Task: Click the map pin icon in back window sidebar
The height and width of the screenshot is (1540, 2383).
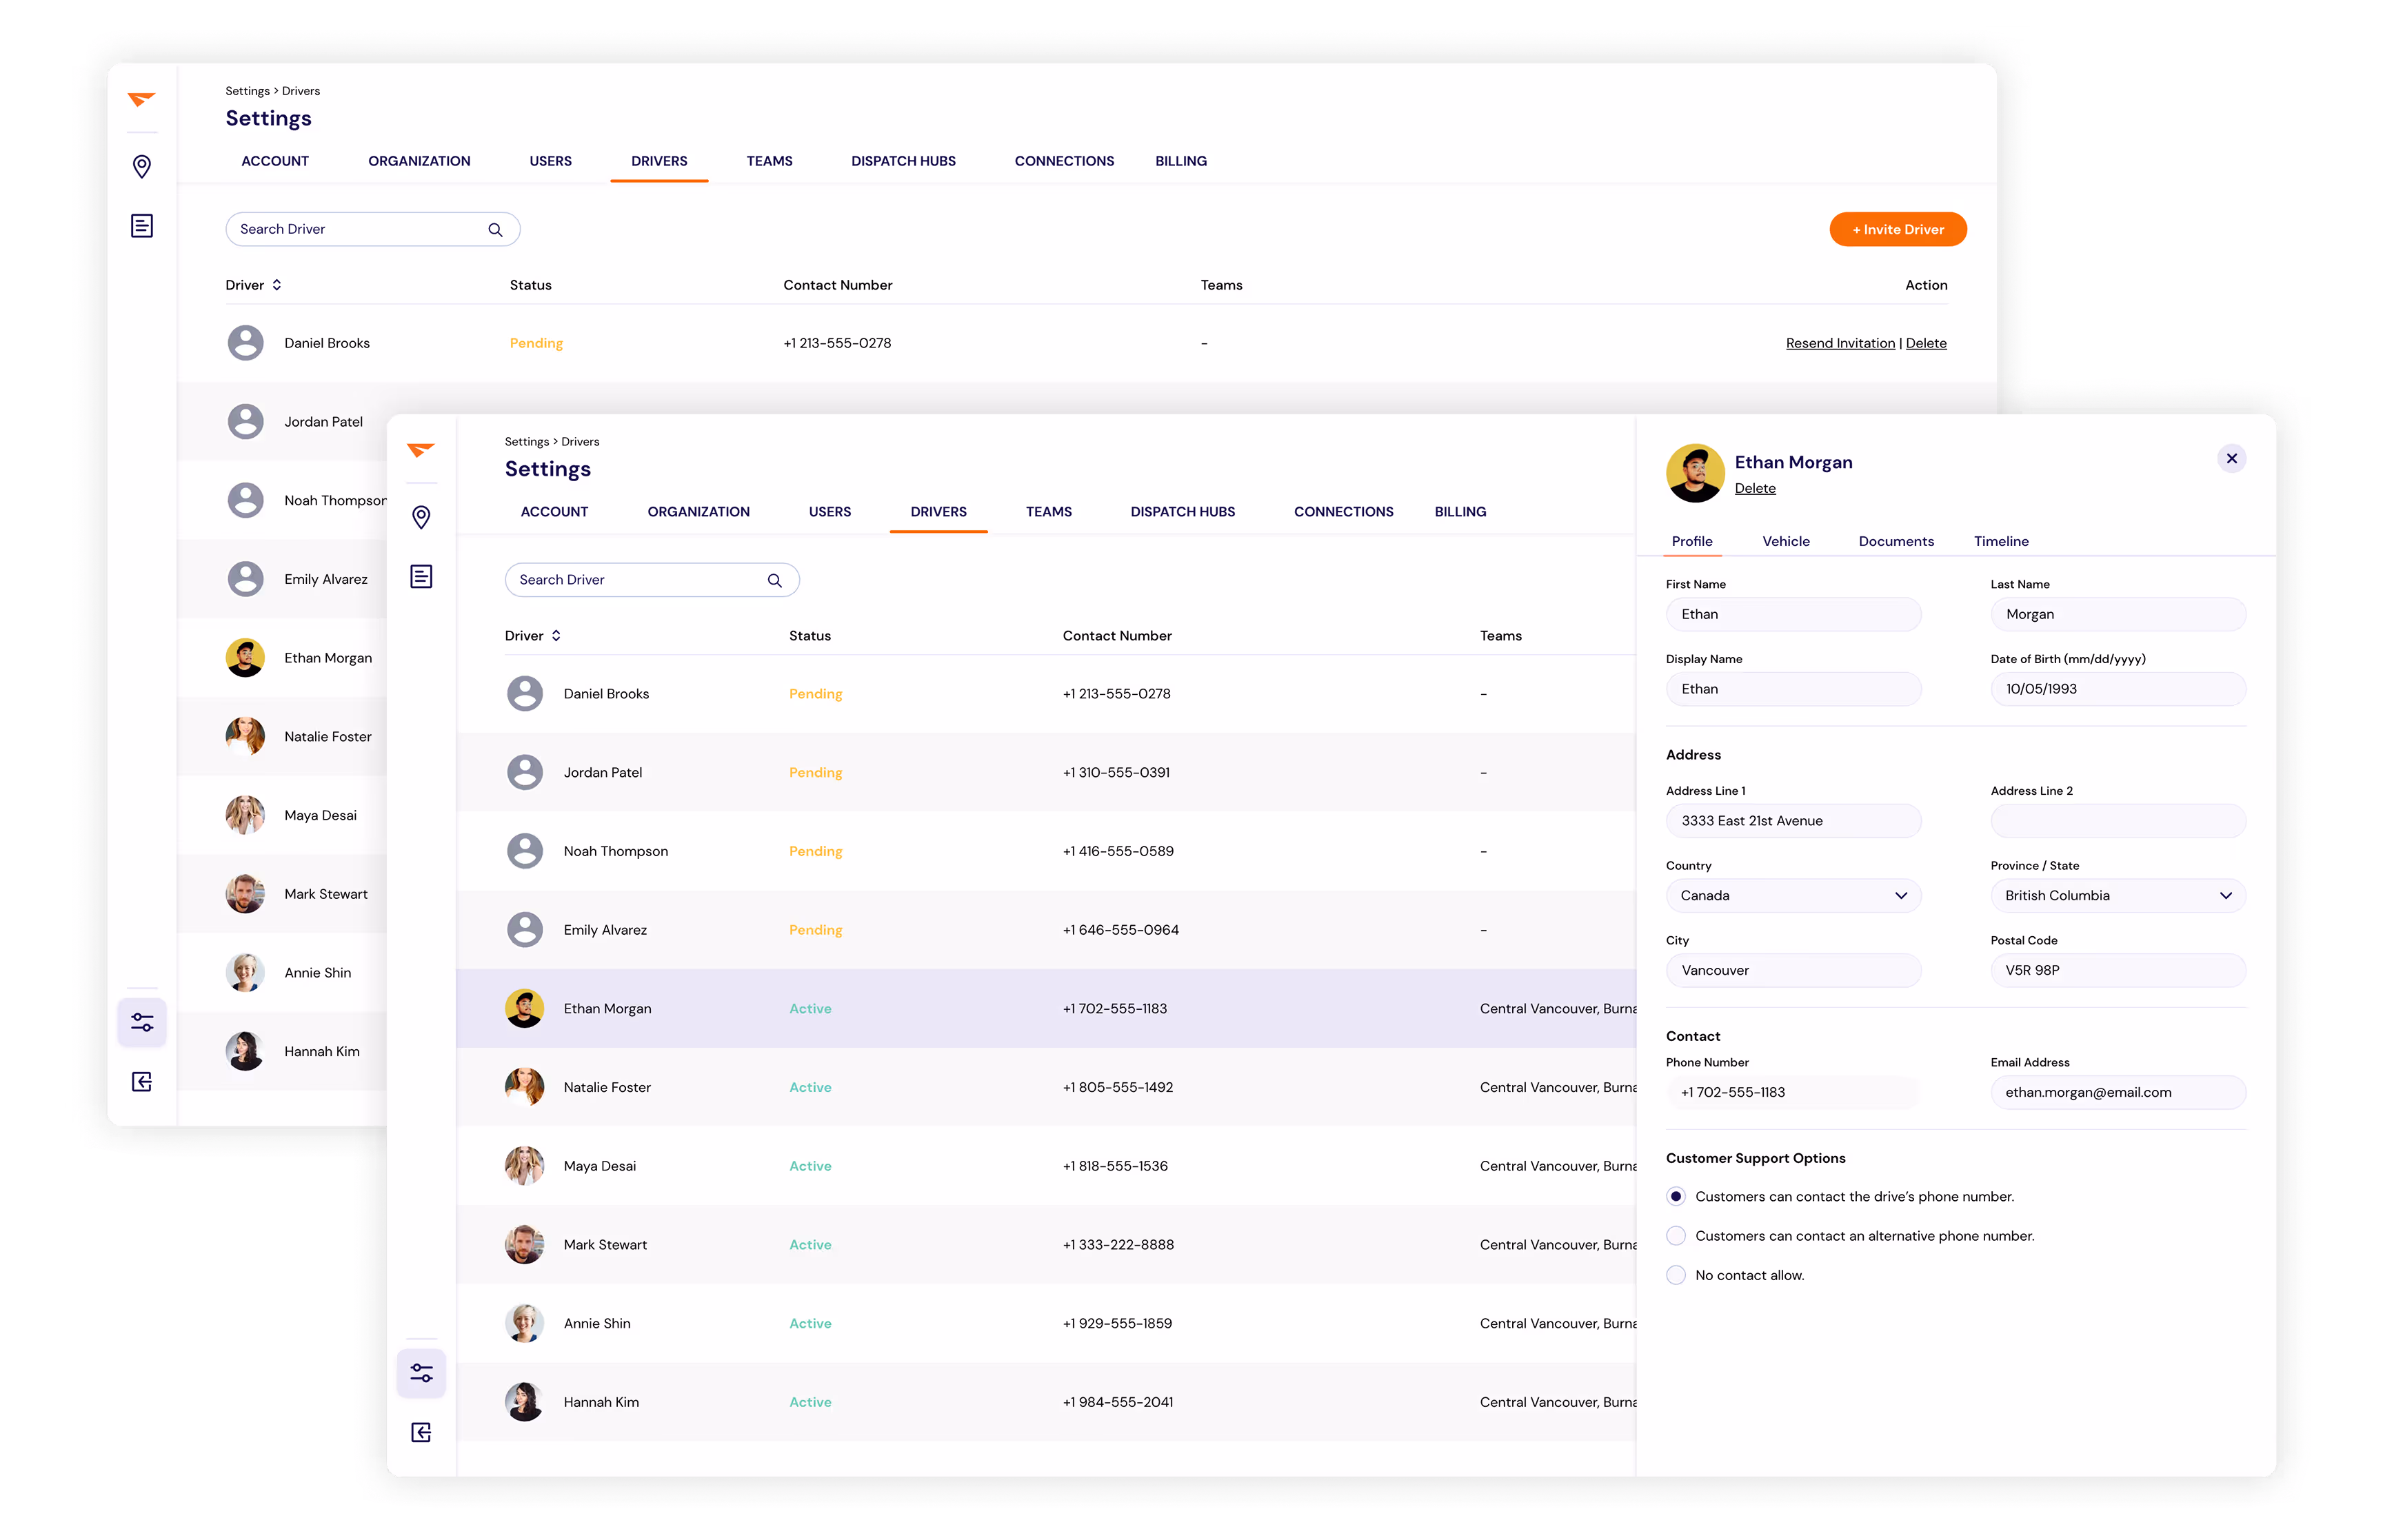Action: 142,166
